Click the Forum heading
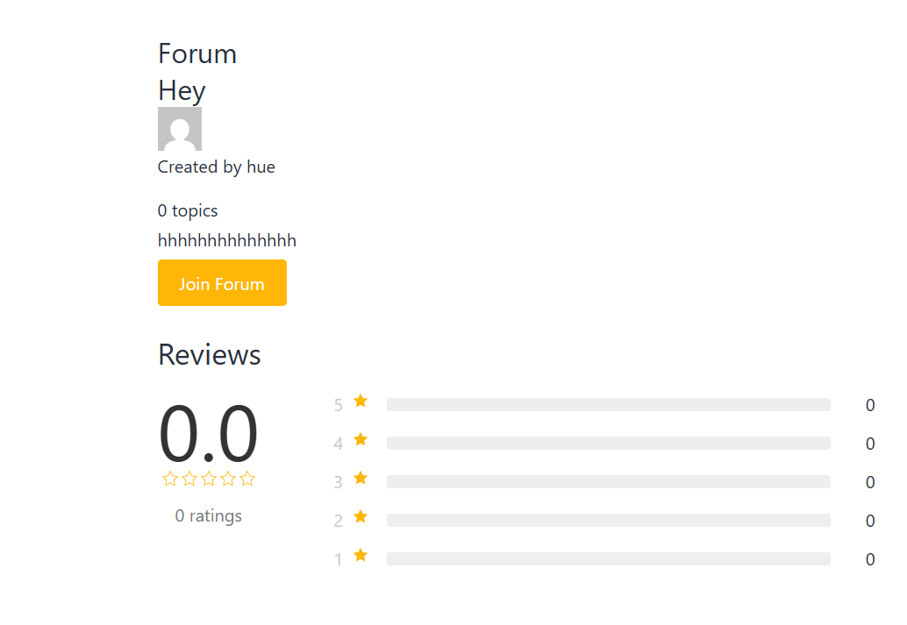The height and width of the screenshot is (625, 907). pos(197,54)
